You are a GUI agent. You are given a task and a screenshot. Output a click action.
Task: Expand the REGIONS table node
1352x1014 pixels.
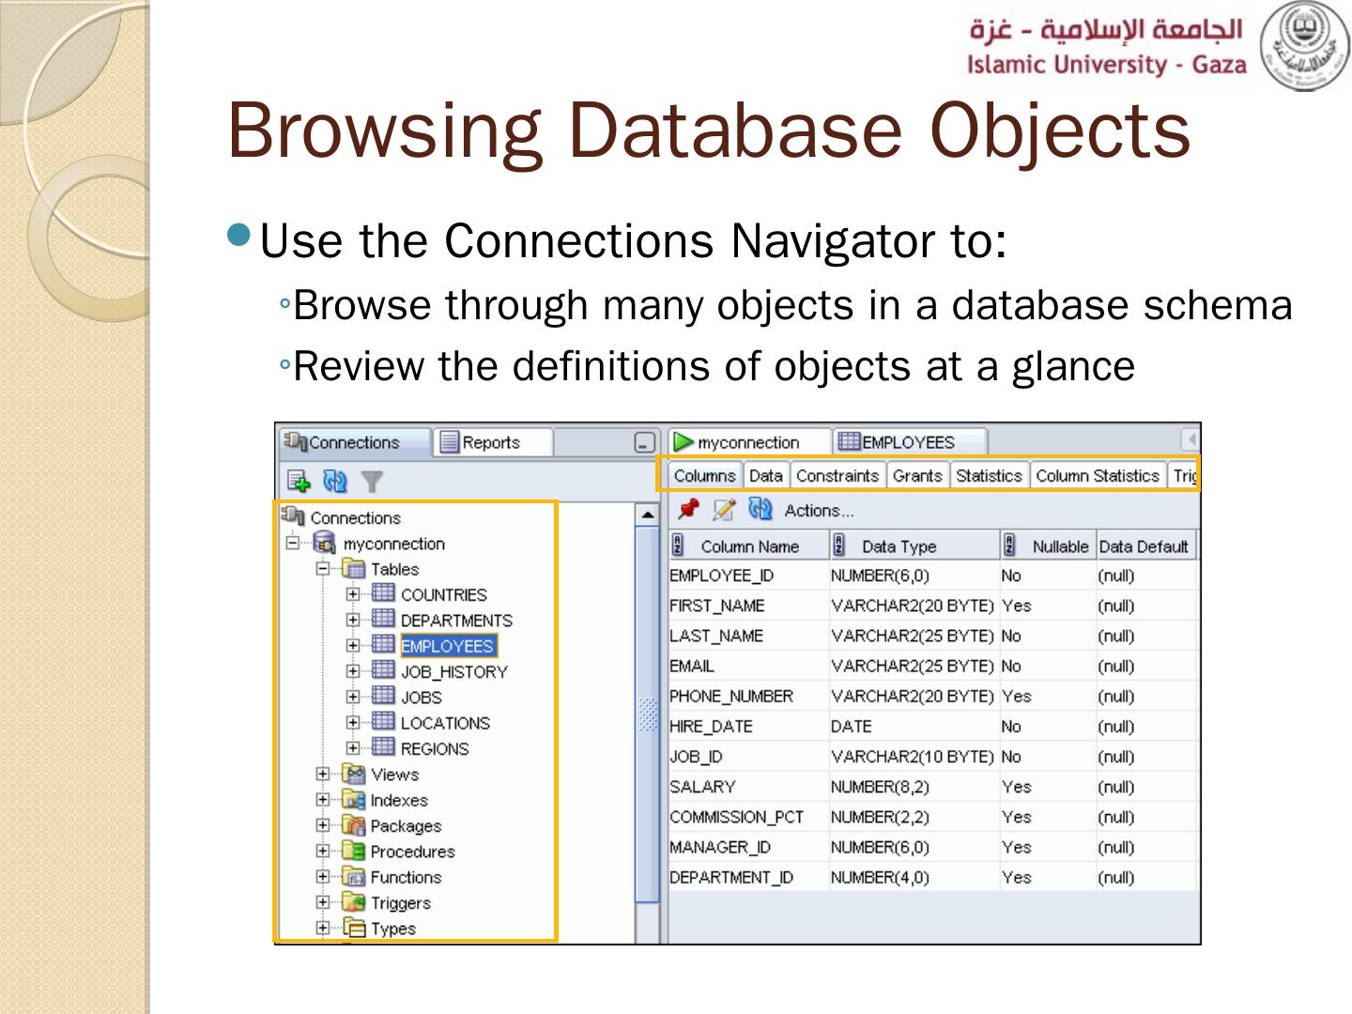pos(353,748)
